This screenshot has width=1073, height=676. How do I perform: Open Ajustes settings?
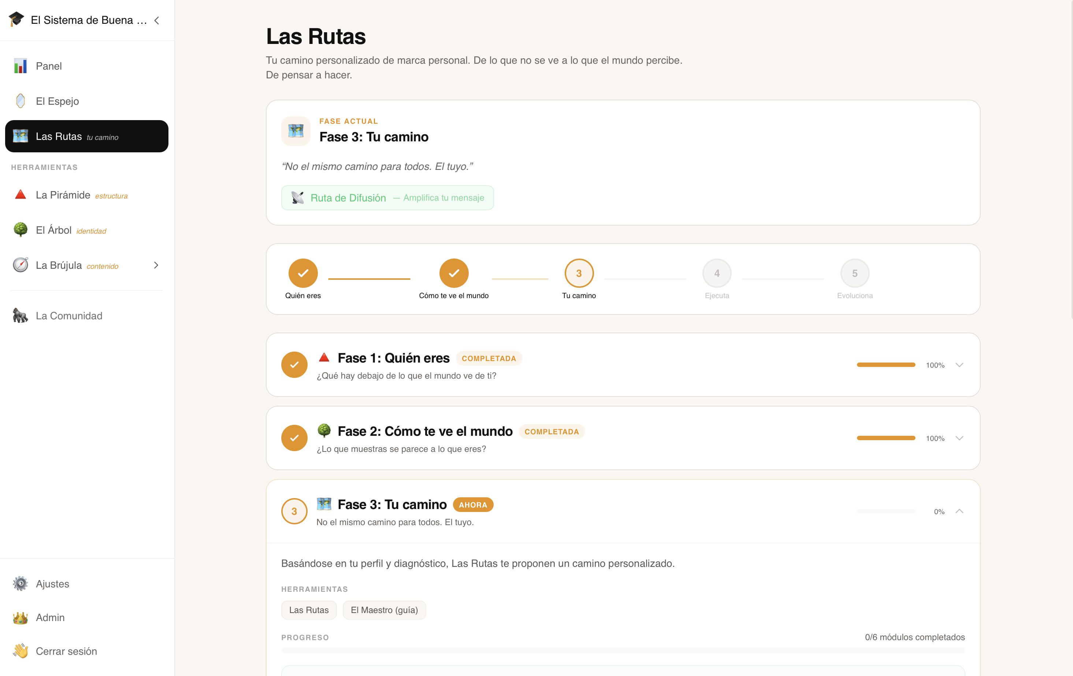click(x=87, y=584)
